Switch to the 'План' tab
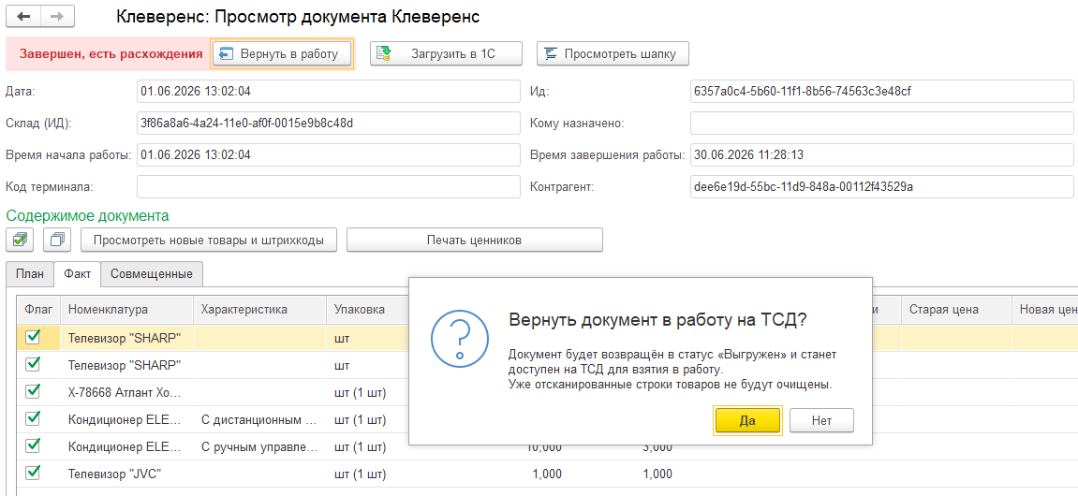 [30, 274]
